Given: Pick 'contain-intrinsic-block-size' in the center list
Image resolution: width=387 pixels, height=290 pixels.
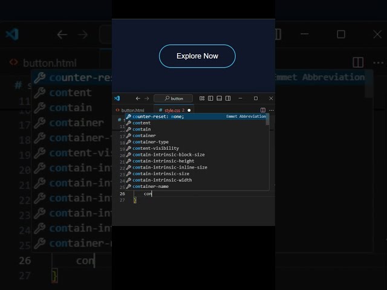Looking at the screenshot, I should [x=195, y=155].
